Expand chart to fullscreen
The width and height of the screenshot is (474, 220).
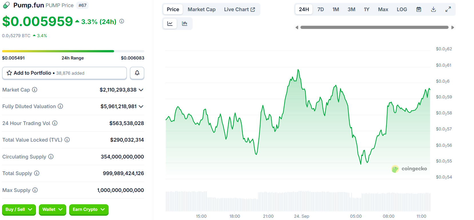448,9
